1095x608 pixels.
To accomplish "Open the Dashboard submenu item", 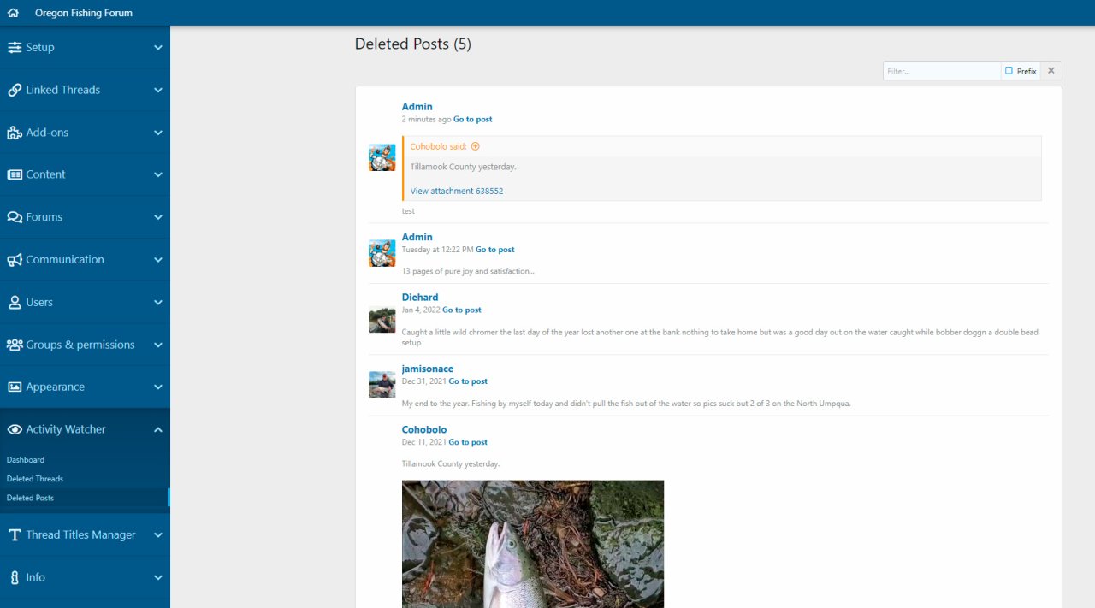I will click(x=26, y=460).
